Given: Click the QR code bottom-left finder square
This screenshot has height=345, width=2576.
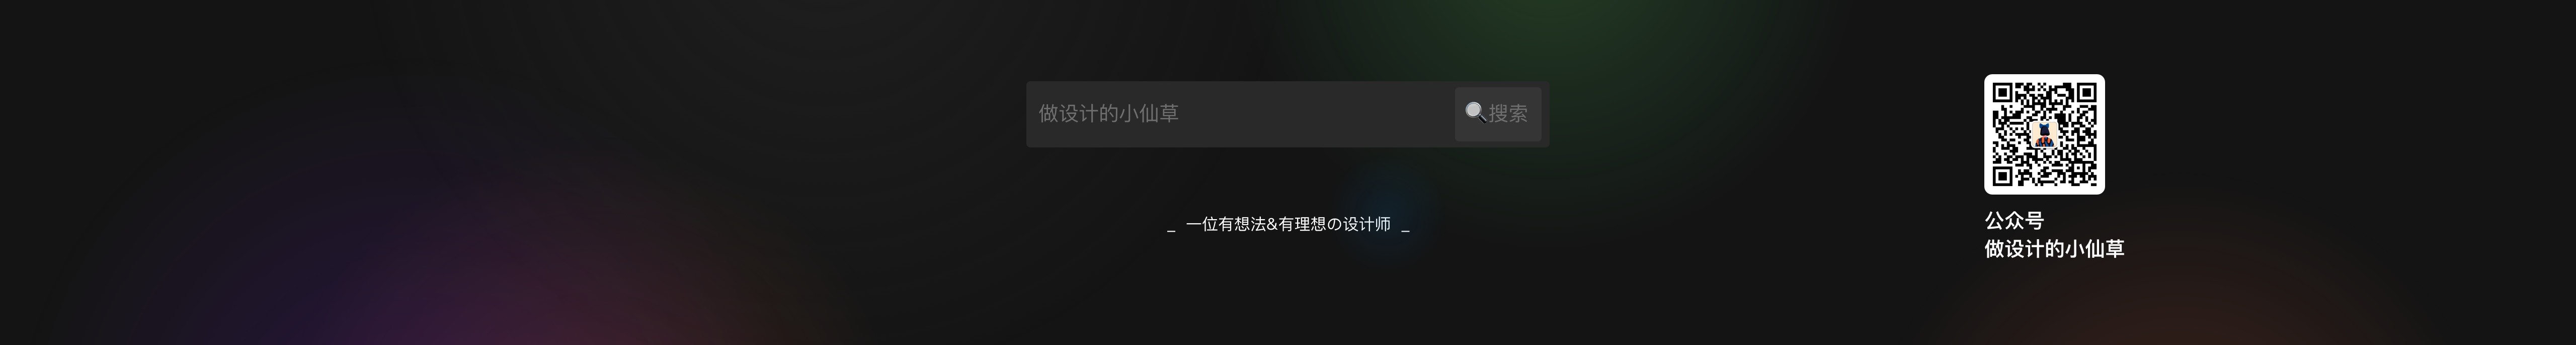Looking at the screenshot, I should 2002,177.
